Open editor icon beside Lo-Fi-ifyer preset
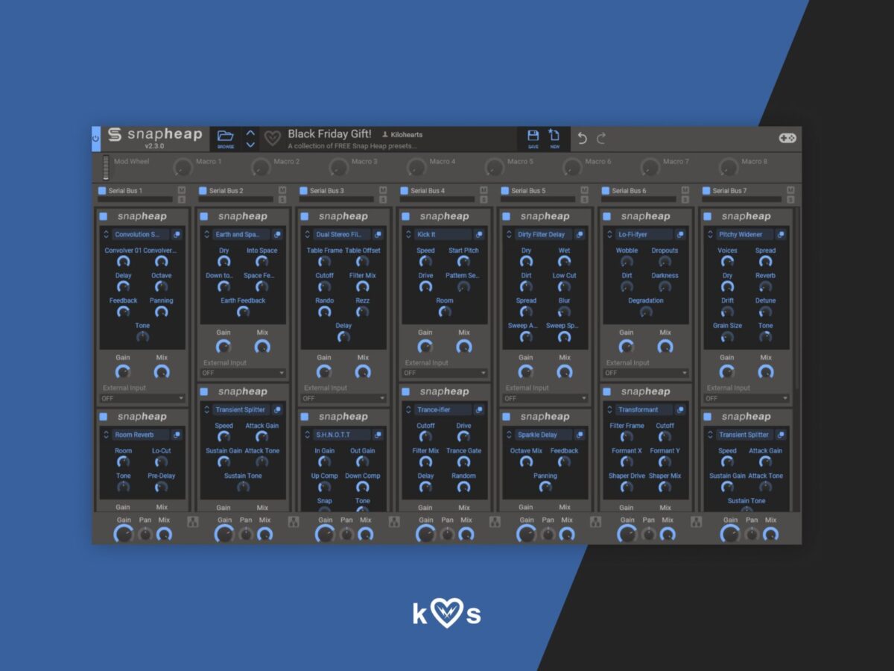 click(x=680, y=235)
